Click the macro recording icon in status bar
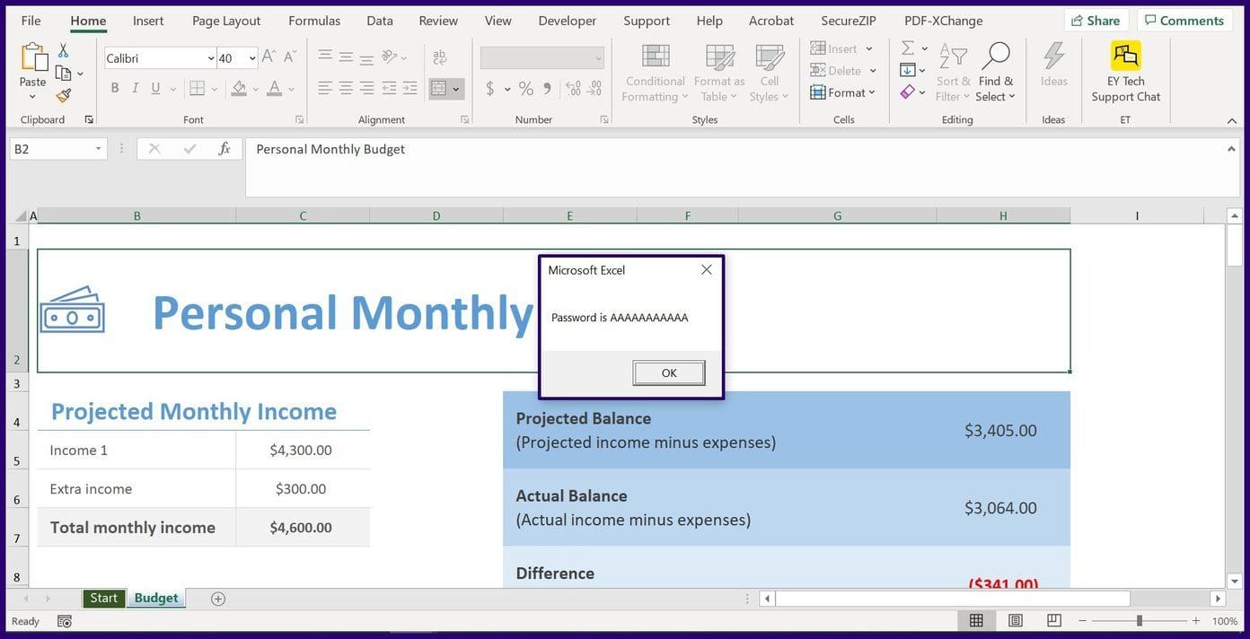This screenshot has width=1250, height=639. pyautogui.click(x=65, y=621)
